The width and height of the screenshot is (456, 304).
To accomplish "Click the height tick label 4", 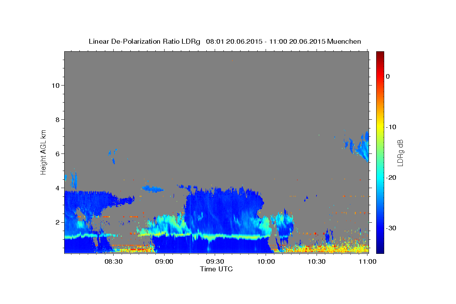I will click(x=57, y=188).
